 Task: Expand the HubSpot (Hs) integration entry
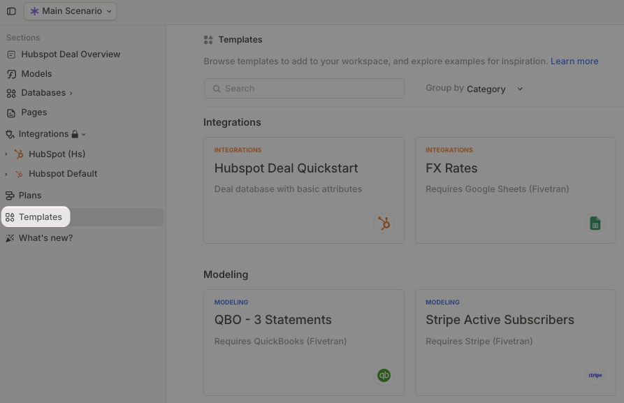[x=6, y=154]
